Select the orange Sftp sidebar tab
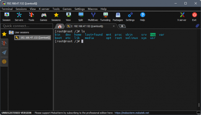The image size is (201, 115). [x=4, y=62]
